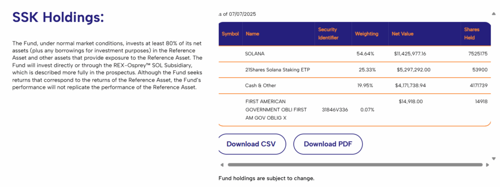Image resolution: width=500 pixels, height=187 pixels.
Task: Click the horizontal scrollbar thumb
Action: pyautogui.click(x=355, y=165)
